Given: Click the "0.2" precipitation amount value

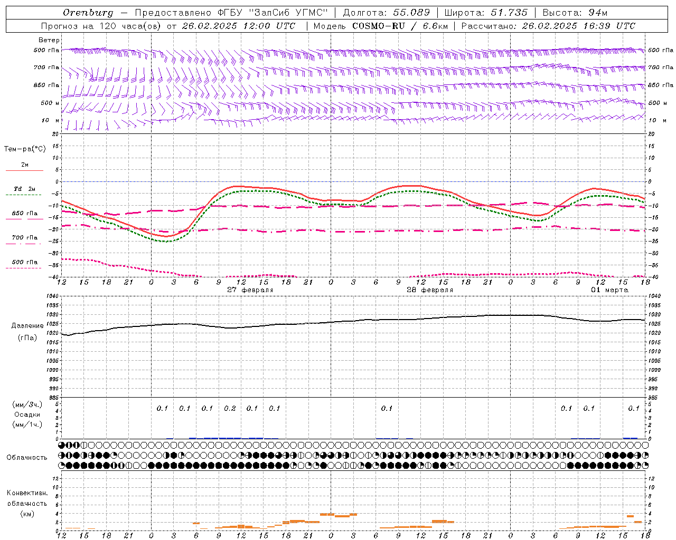Looking at the screenshot, I should [230, 408].
